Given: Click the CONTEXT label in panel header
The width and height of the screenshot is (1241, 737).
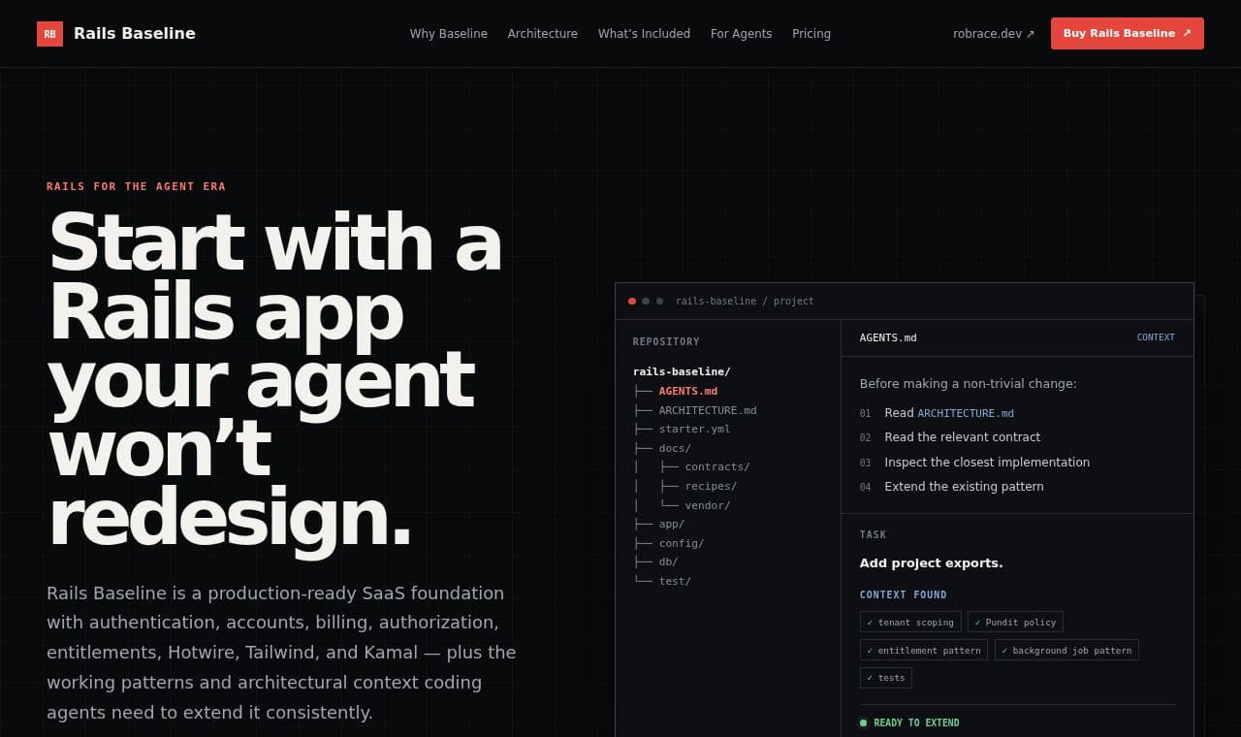Looking at the screenshot, I should click(1156, 337).
